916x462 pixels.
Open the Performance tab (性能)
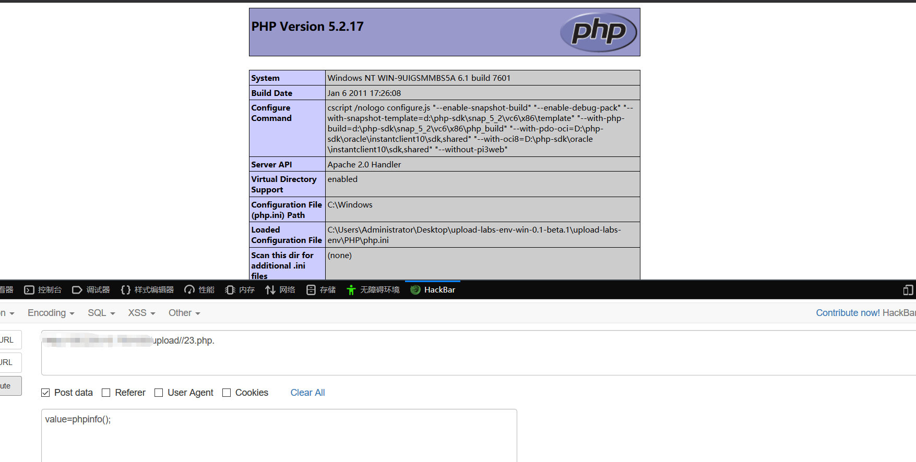200,290
